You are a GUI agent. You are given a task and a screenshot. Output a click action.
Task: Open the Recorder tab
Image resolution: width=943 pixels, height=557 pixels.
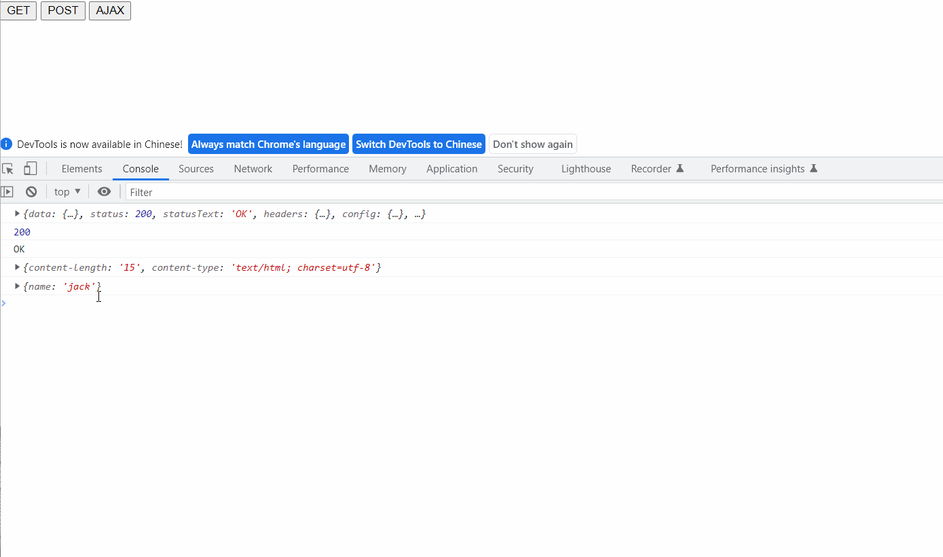[x=657, y=169]
